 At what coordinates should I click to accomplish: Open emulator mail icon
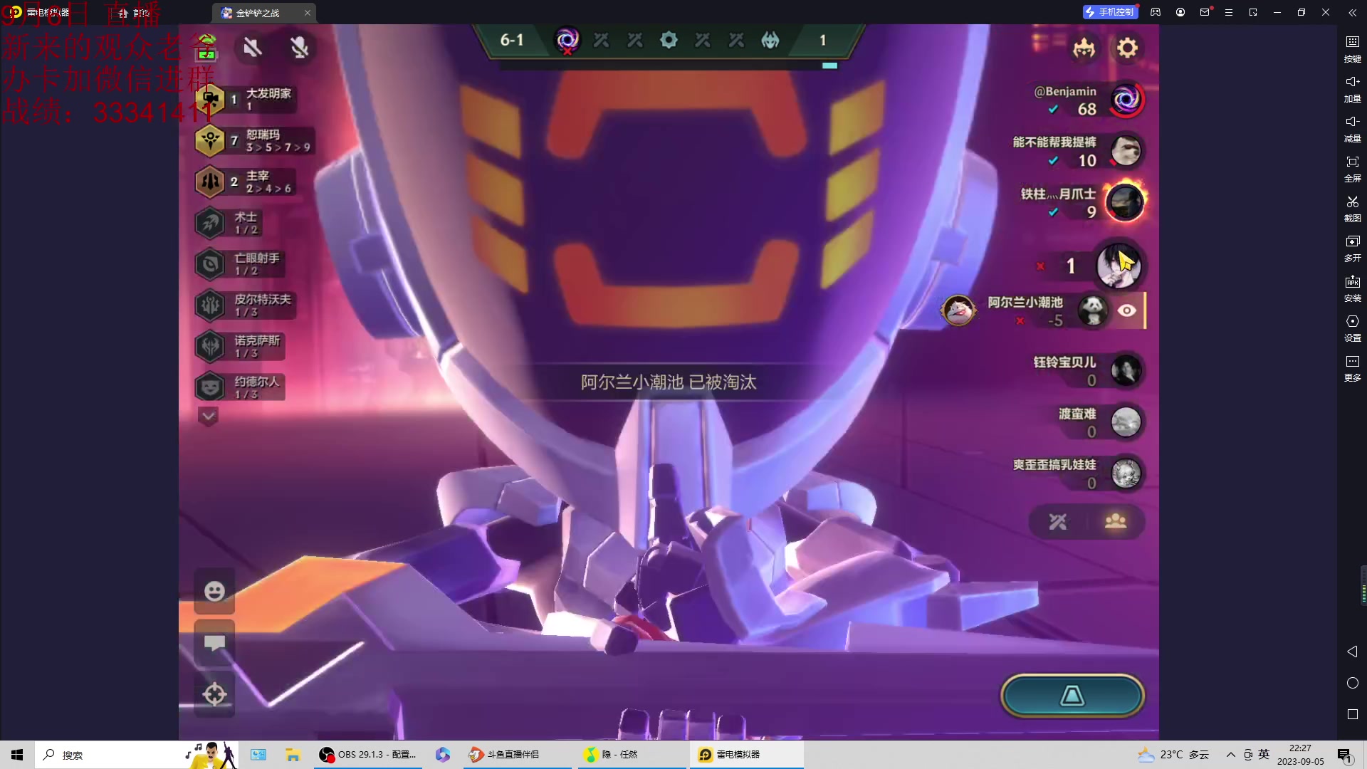(1205, 12)
